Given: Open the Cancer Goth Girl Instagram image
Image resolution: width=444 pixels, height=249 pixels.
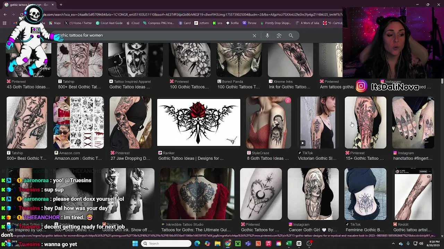Looking at the screenshot, I should tap(313, 194).
